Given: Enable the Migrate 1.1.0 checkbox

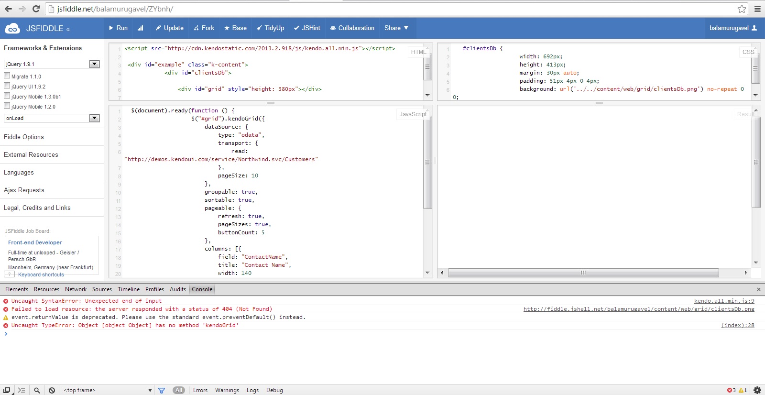Looking at the screenshot, I should click(7, 76).
